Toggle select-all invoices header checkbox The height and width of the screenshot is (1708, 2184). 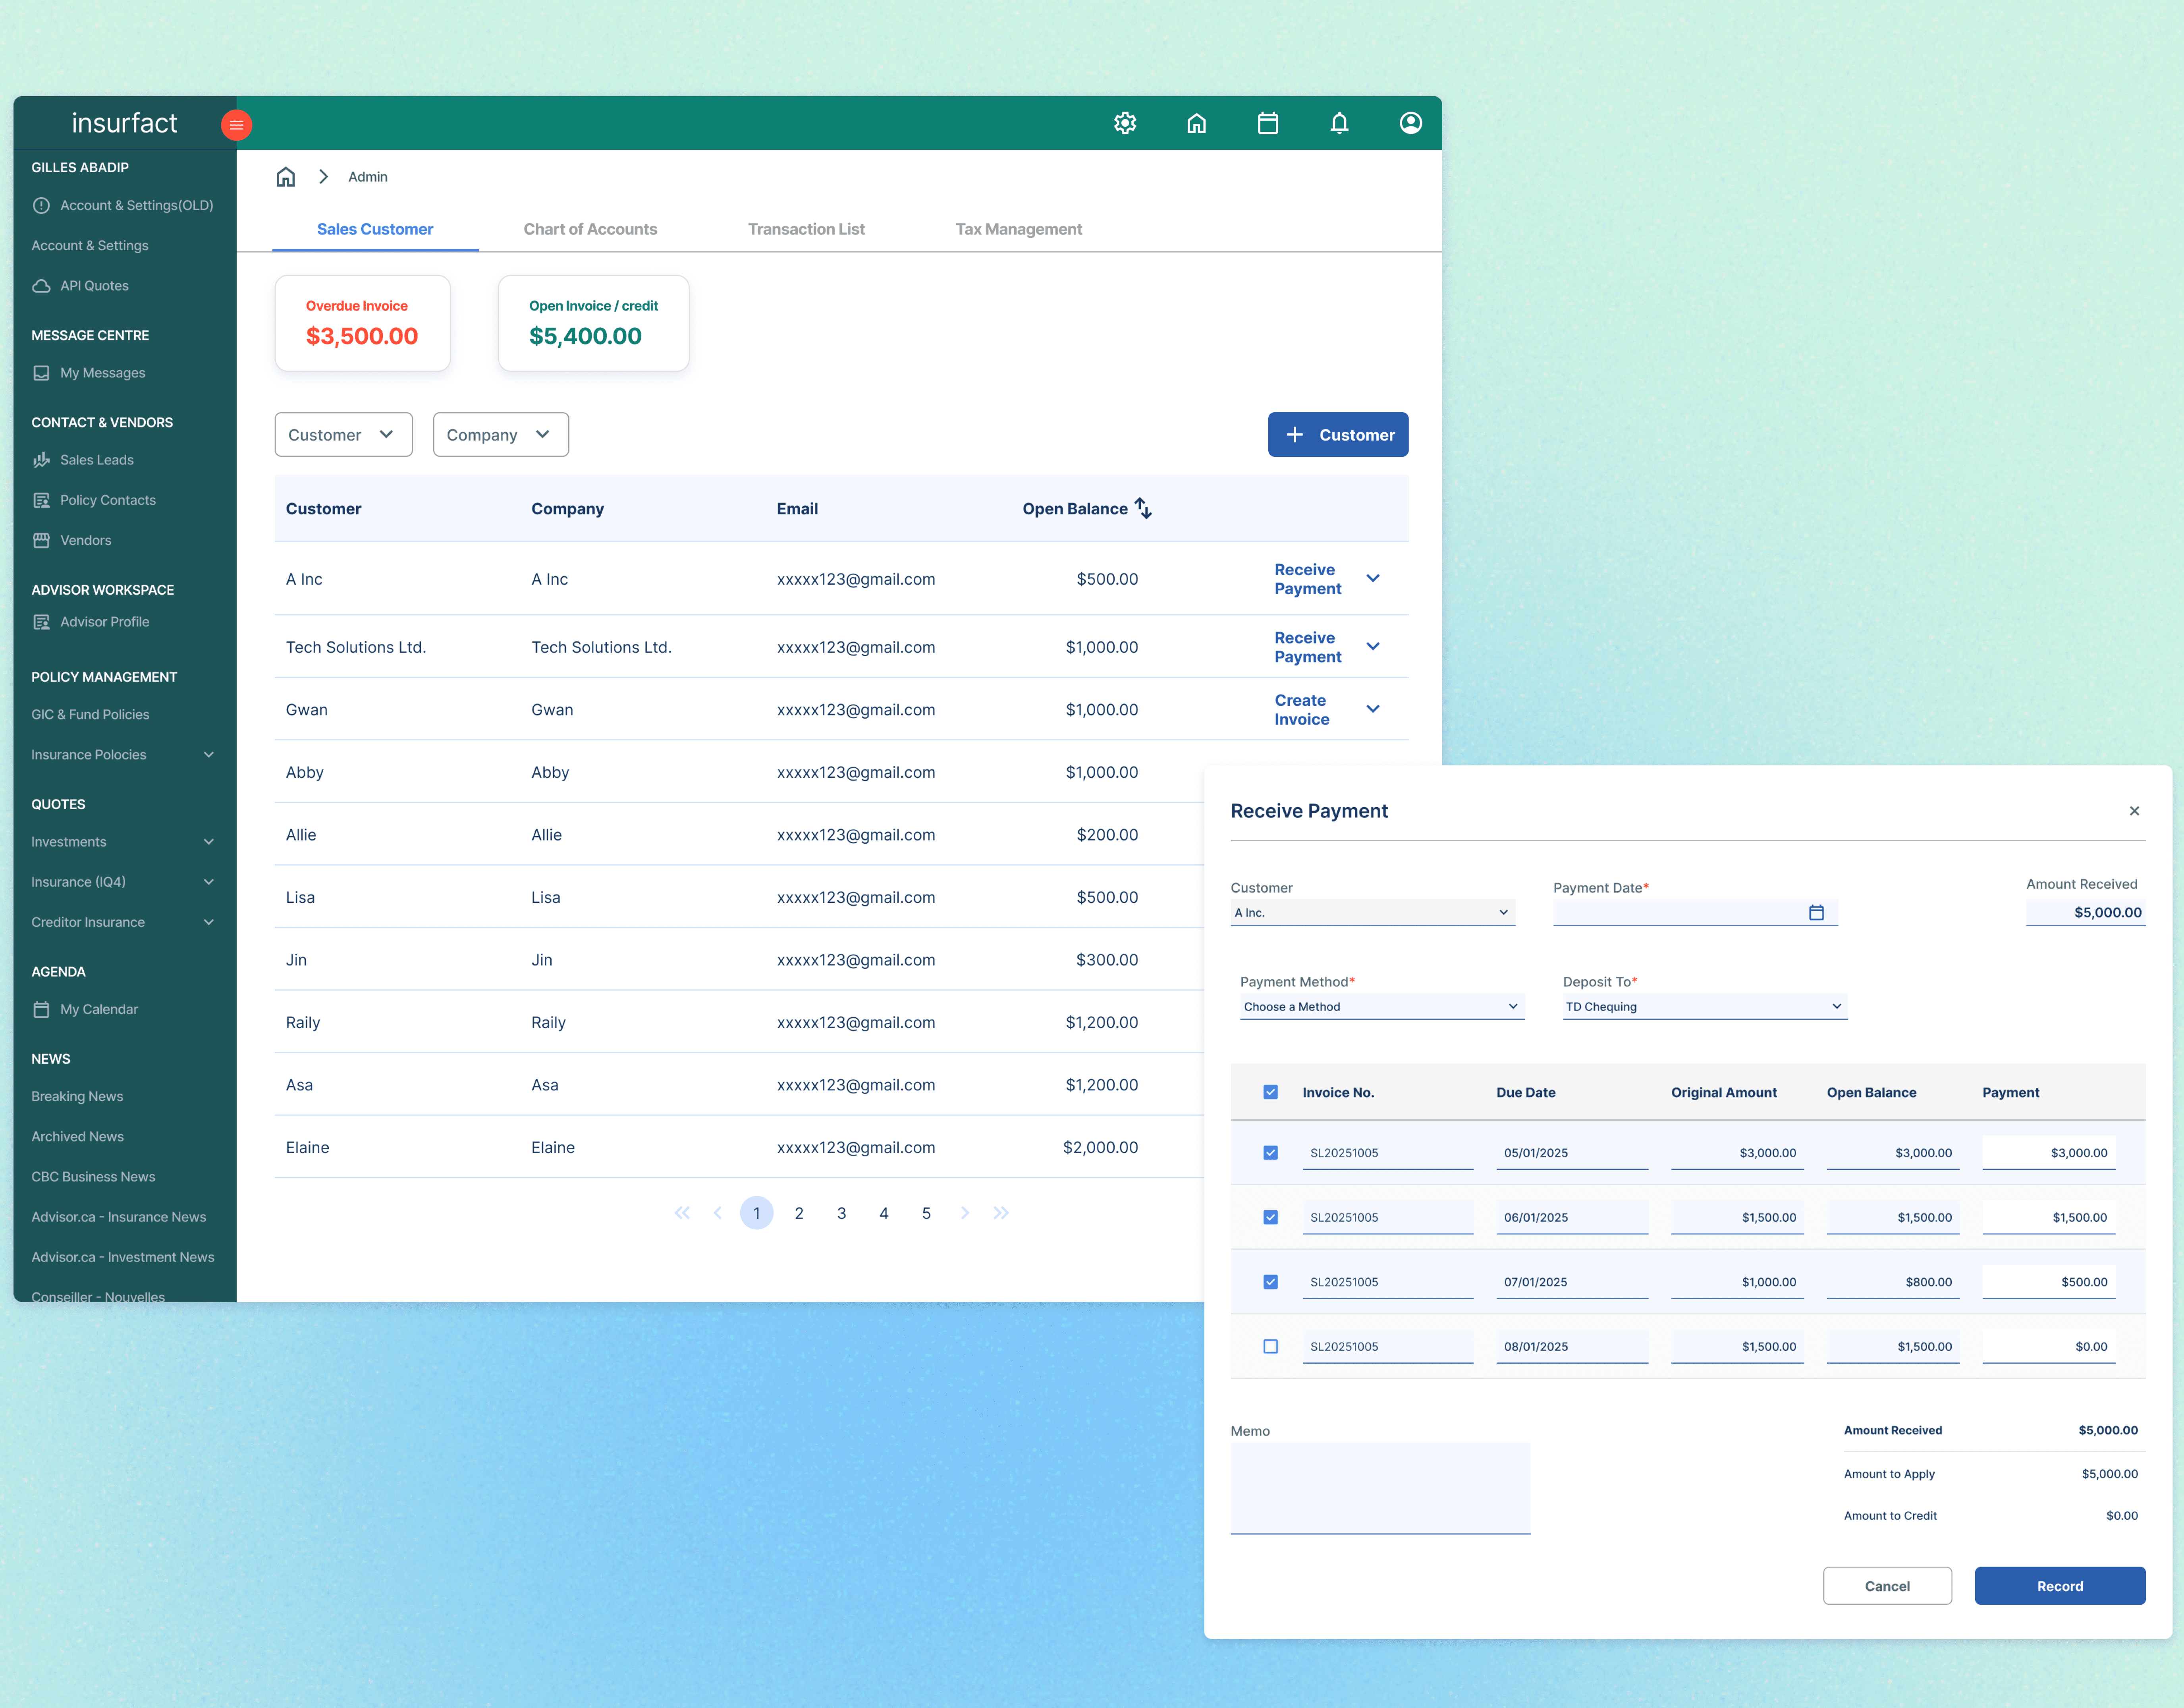(1270, 1092)
